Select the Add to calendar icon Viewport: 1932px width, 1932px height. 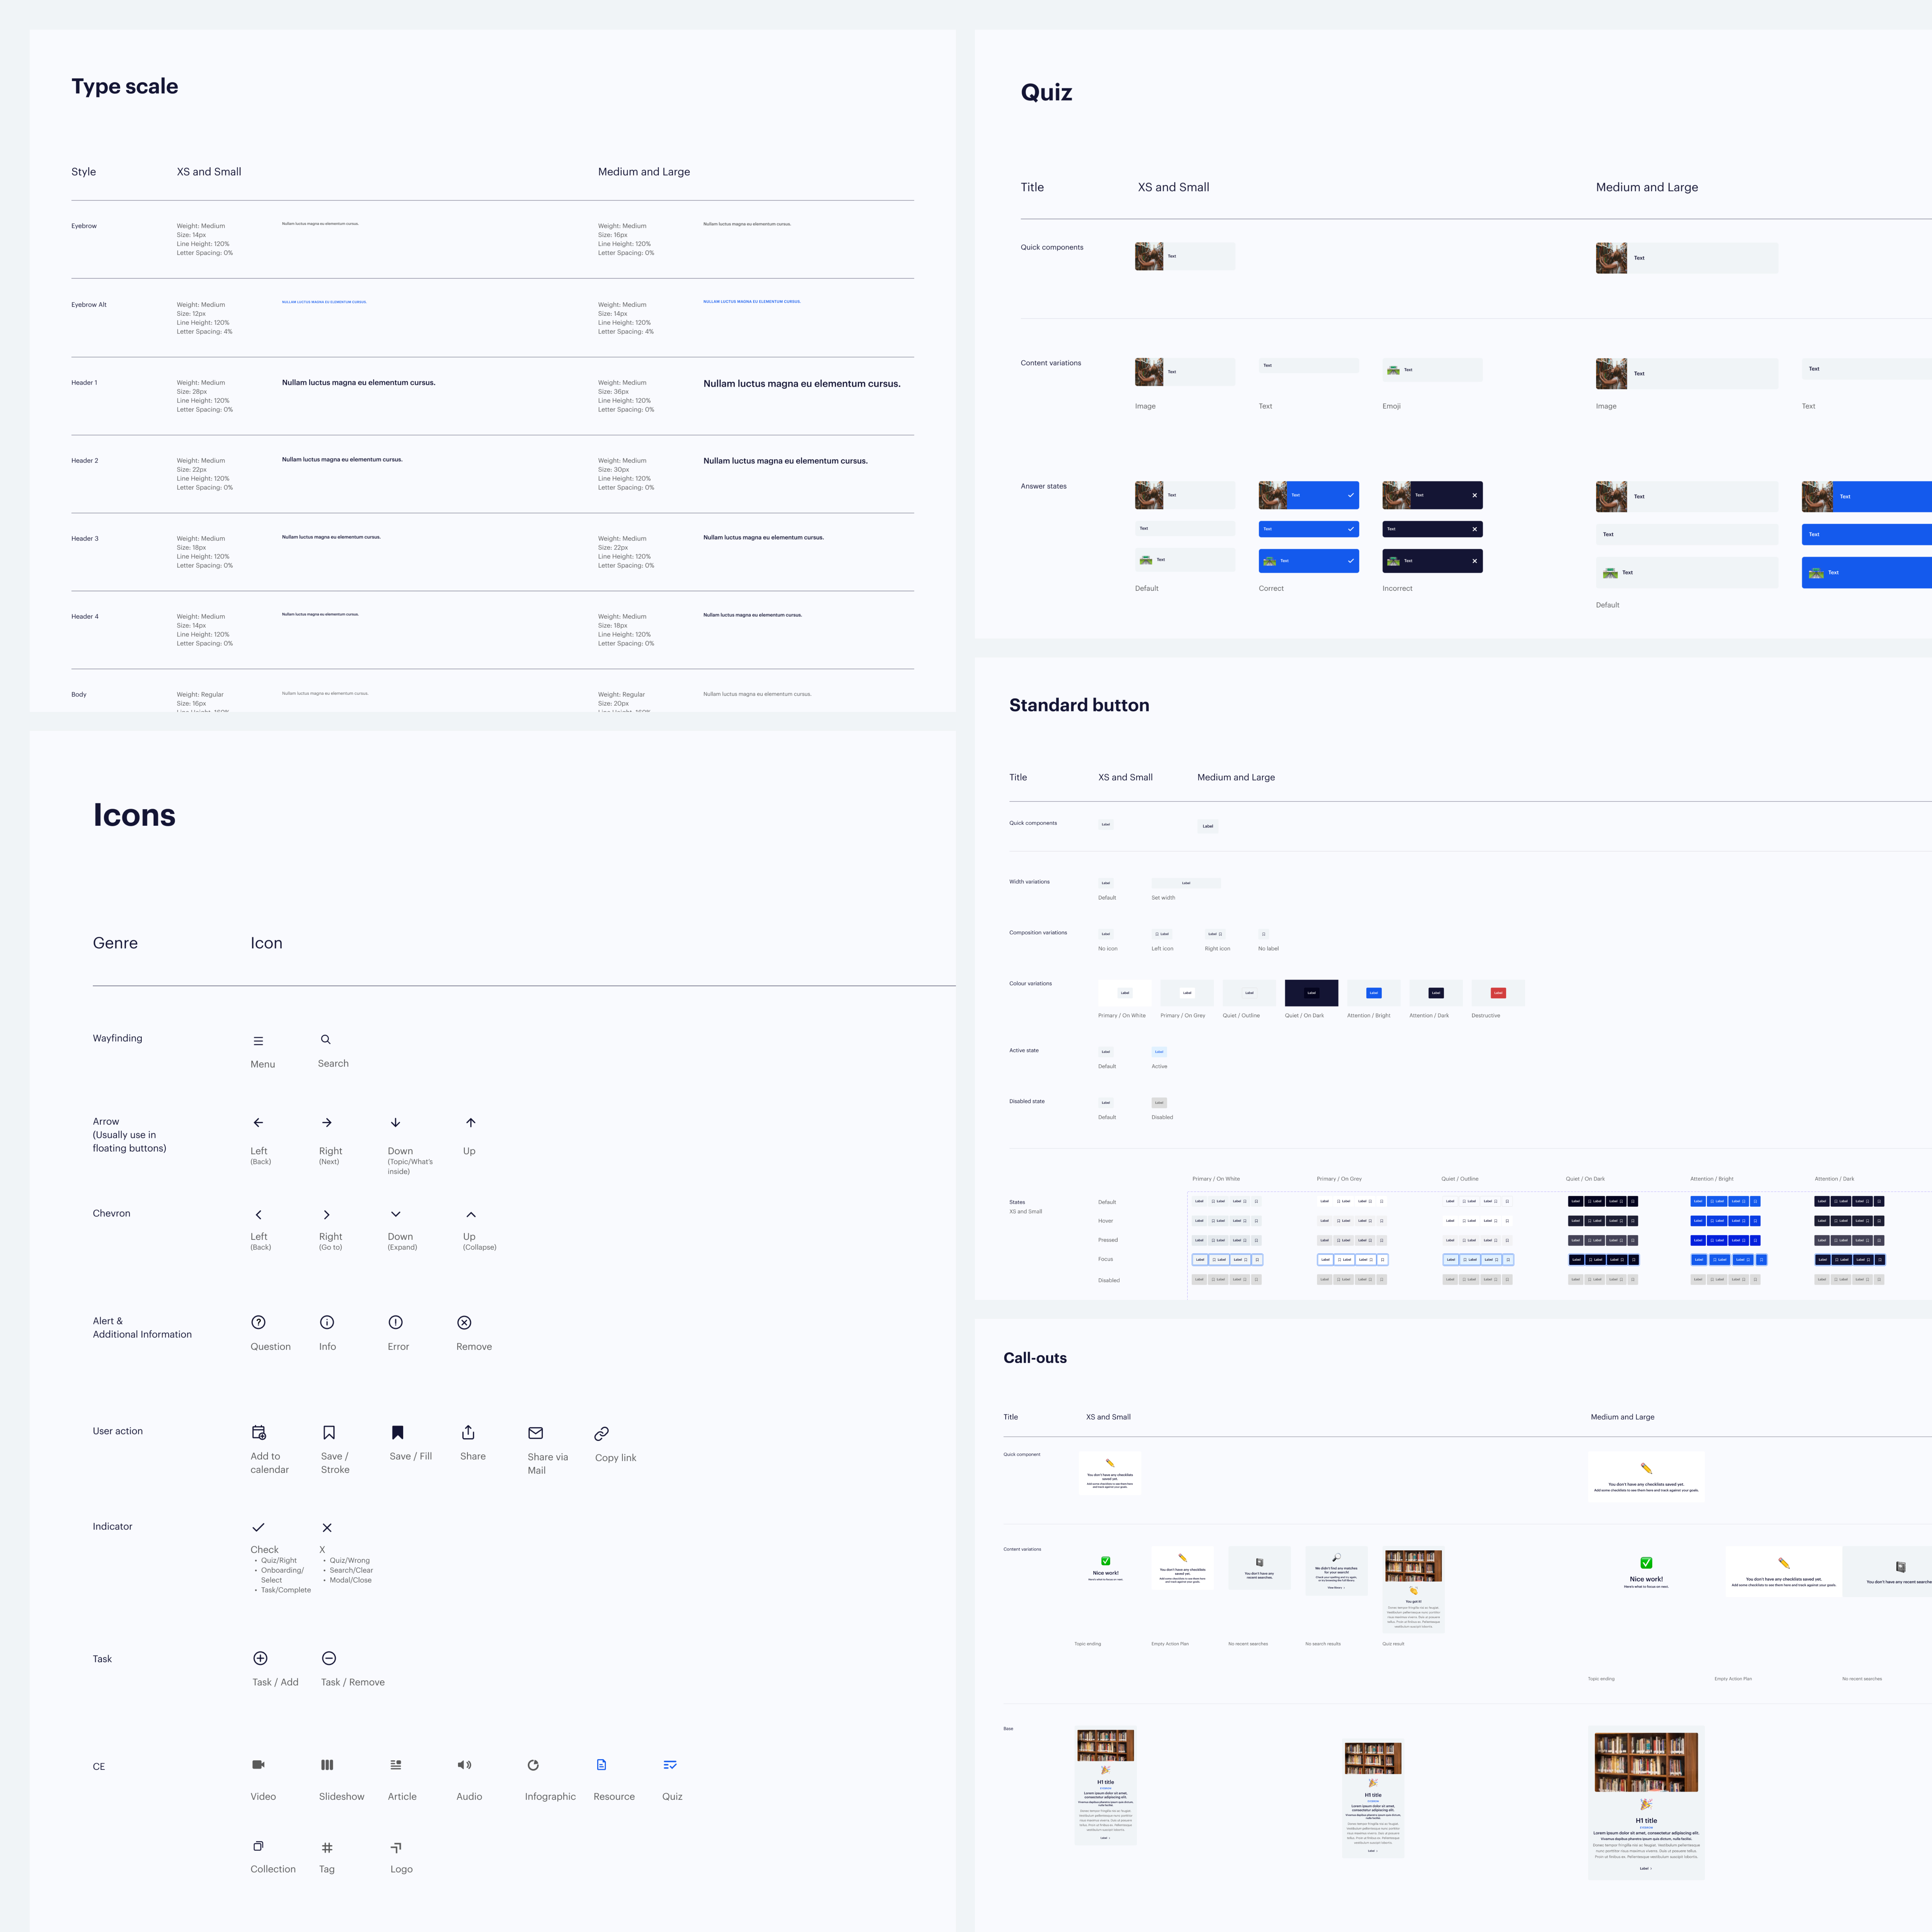coord(259,1432)
